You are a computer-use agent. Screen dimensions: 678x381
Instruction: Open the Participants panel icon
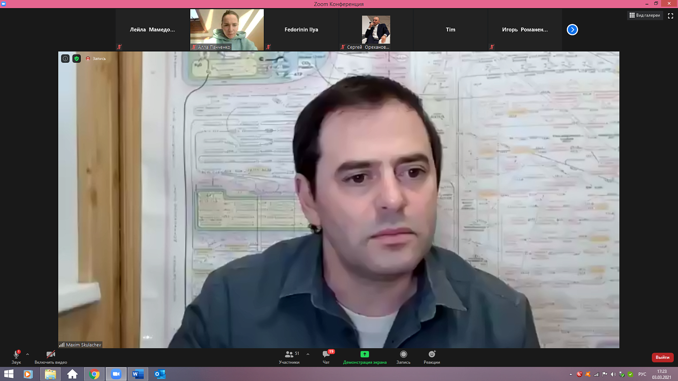click(x=289, y=355)
